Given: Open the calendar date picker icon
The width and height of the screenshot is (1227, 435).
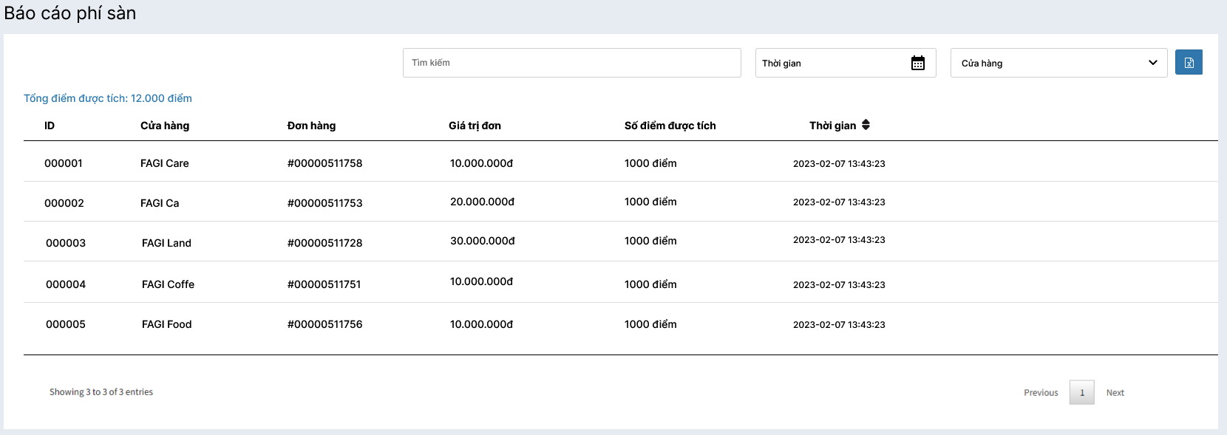Looking at the screenshot, I should pyautogui.click(x=917, y=63).
